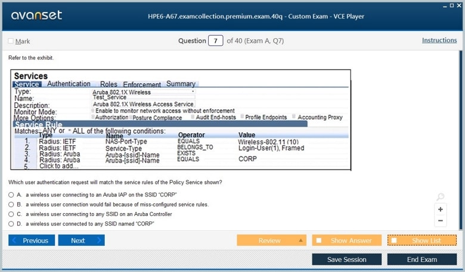Screen dimensions: 465x272
Task: Click the 'of 40 (Exam A, Q7)' label
Action: point(255,41)
